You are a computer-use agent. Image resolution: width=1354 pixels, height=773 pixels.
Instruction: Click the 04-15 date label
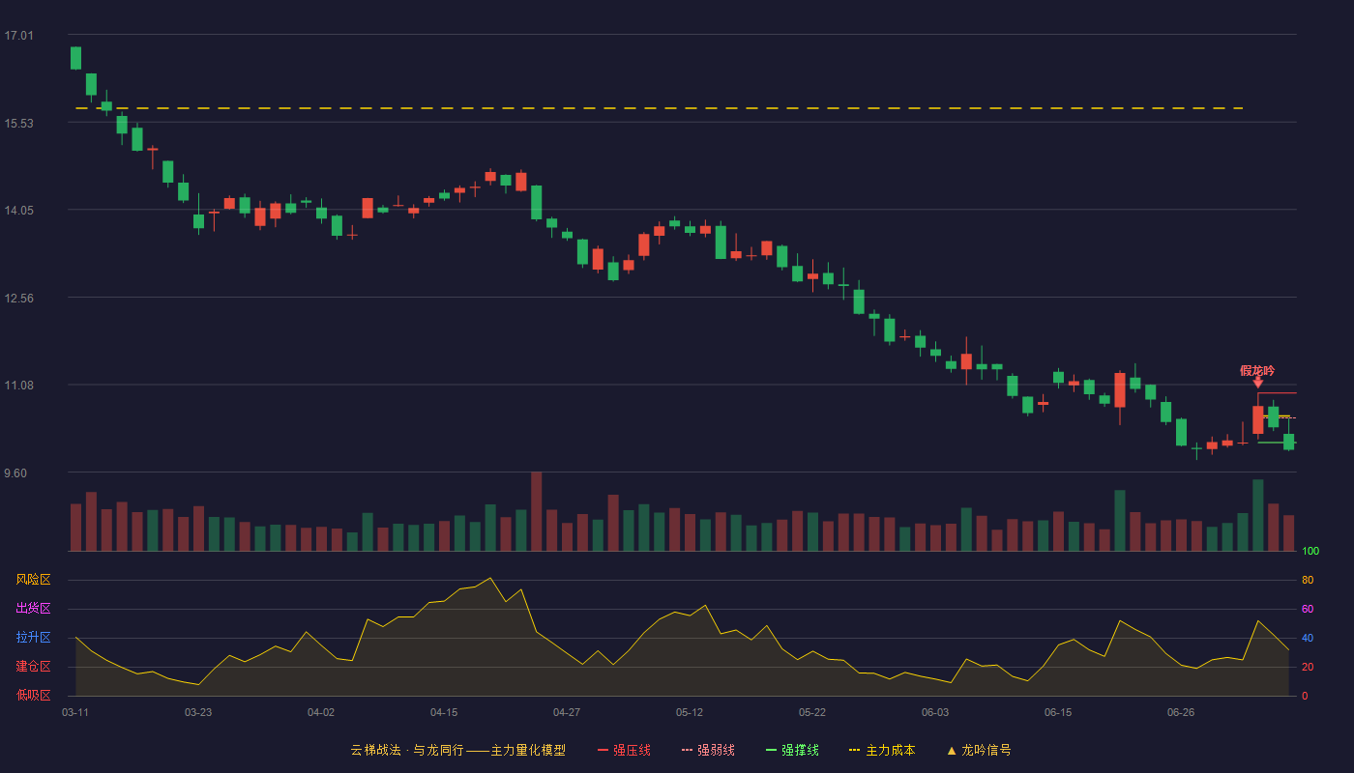444,712
